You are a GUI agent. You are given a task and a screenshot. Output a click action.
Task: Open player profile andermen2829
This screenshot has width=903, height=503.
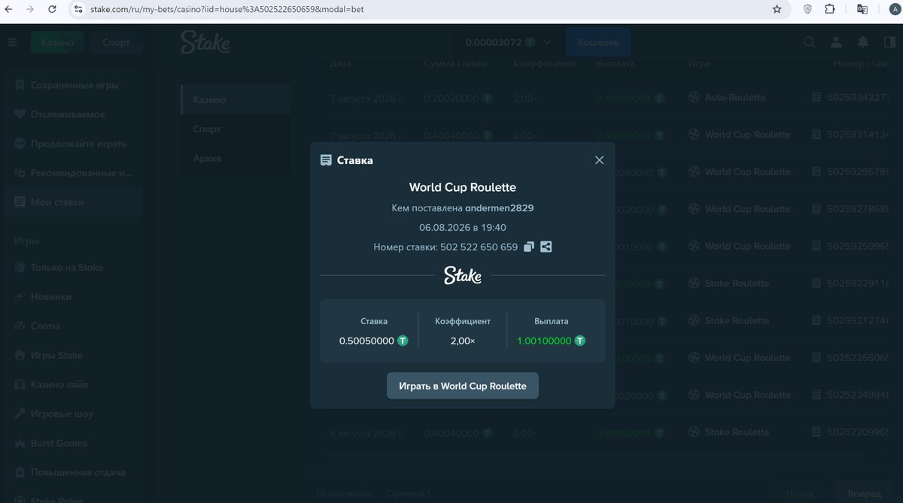pyautogui.click(x=500, y=208)
